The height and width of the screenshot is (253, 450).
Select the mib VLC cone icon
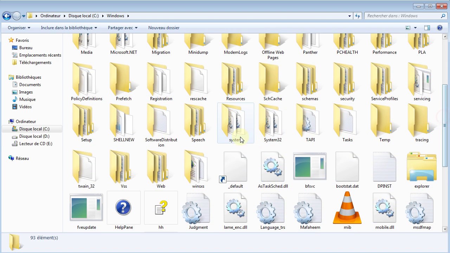(347, 208)
